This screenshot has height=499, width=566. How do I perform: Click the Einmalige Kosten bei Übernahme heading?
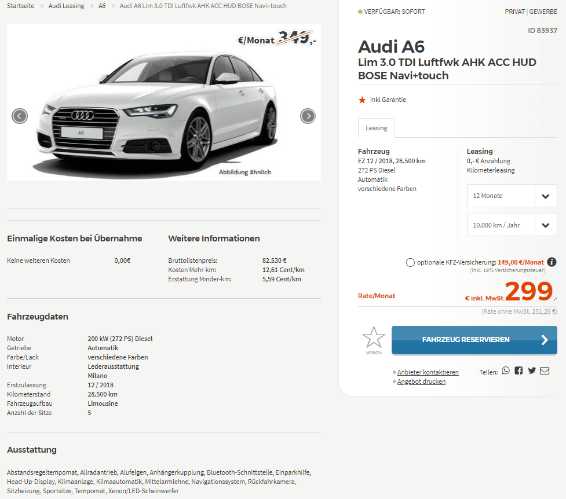(74, 239)
